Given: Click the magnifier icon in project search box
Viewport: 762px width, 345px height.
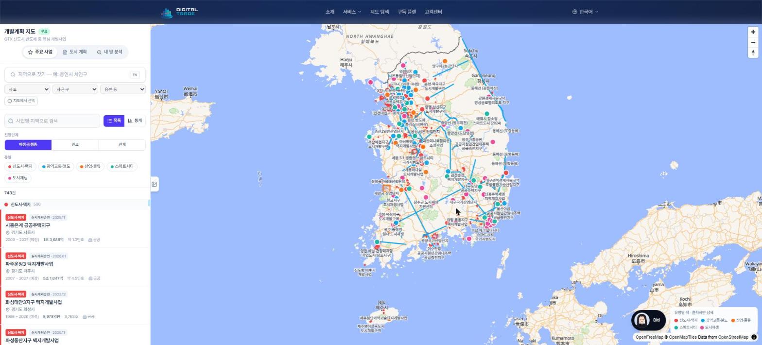Looking at the screenshot, I should pyautogui.click(x=10, y=121).
